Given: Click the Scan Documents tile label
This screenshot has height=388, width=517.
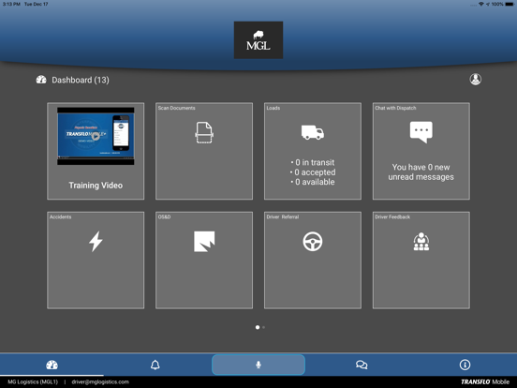Looking at the screenshot, I should click(176, 108).
